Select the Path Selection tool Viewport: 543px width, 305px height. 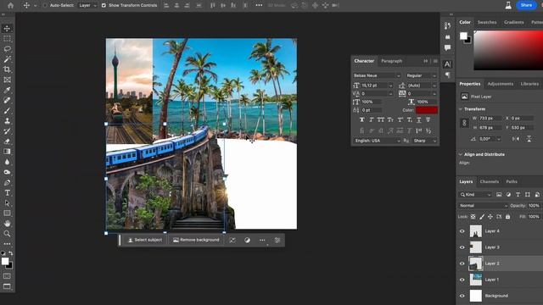[7, 203]
